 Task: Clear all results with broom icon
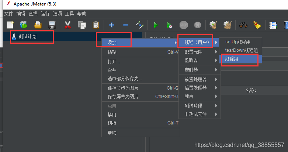point(257,25)
